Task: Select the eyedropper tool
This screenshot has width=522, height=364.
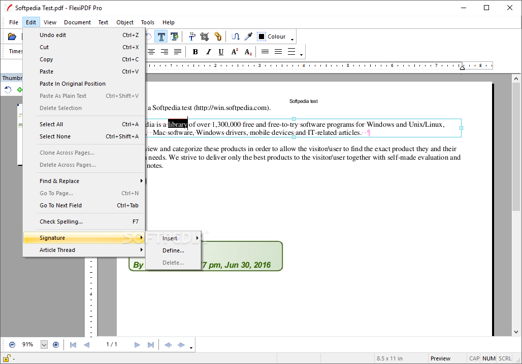Action: 248,37
